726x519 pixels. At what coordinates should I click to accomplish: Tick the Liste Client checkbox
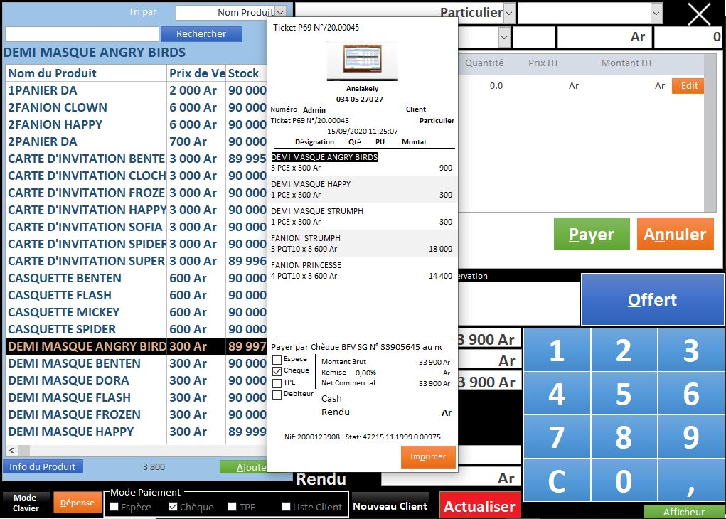(x=287, y=507)
